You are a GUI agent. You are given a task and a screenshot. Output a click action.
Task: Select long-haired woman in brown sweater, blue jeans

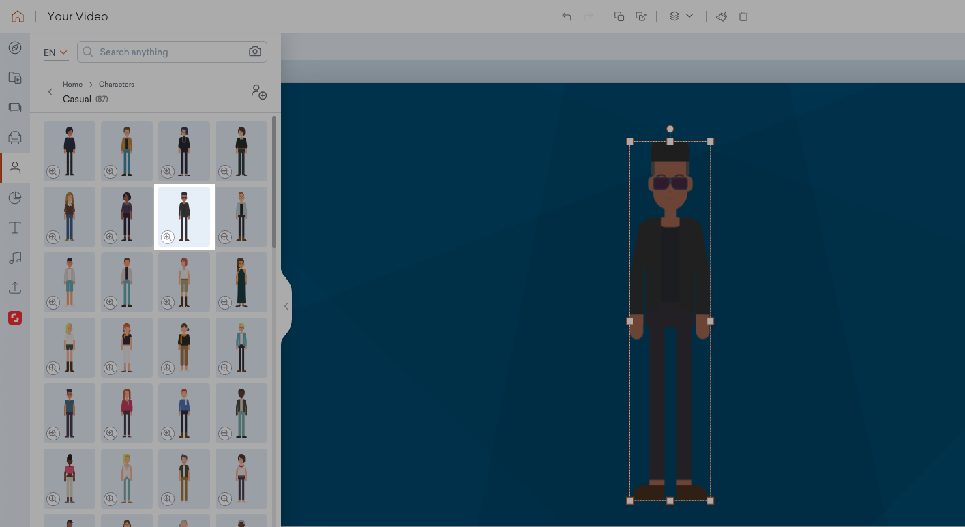pos(70,217)
